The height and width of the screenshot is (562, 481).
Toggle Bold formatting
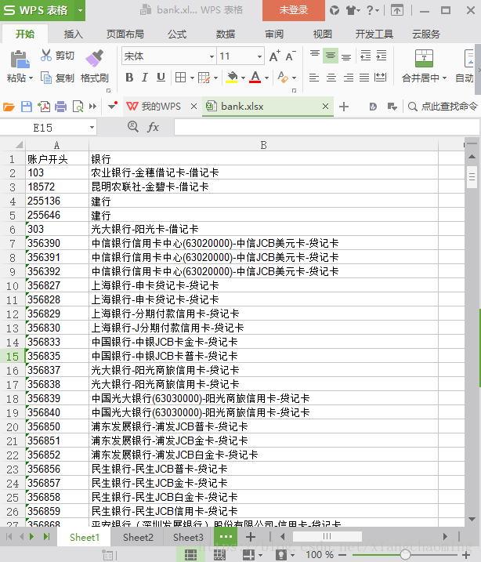coord(129,78)
